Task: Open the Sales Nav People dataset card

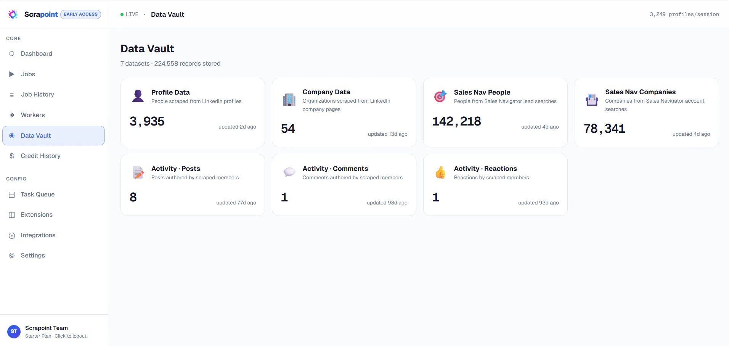Action: (495, 113)
